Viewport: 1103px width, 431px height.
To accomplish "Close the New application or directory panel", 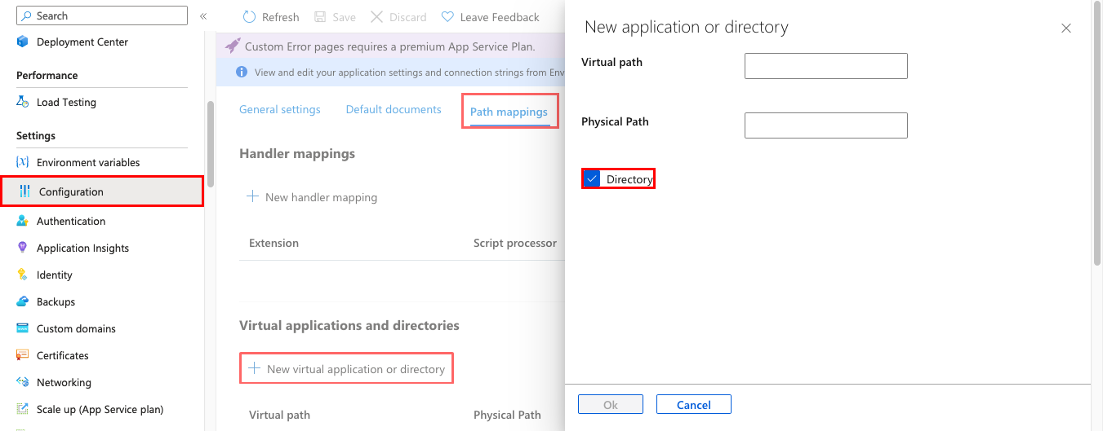I will pos(1065,28).
